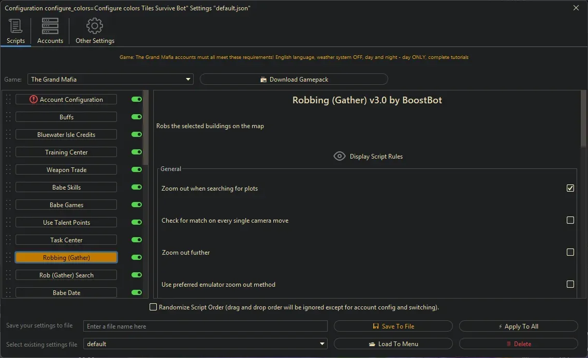Click the Delete settings button
This screenshot has height=358, width=588.
click(518, 344)
